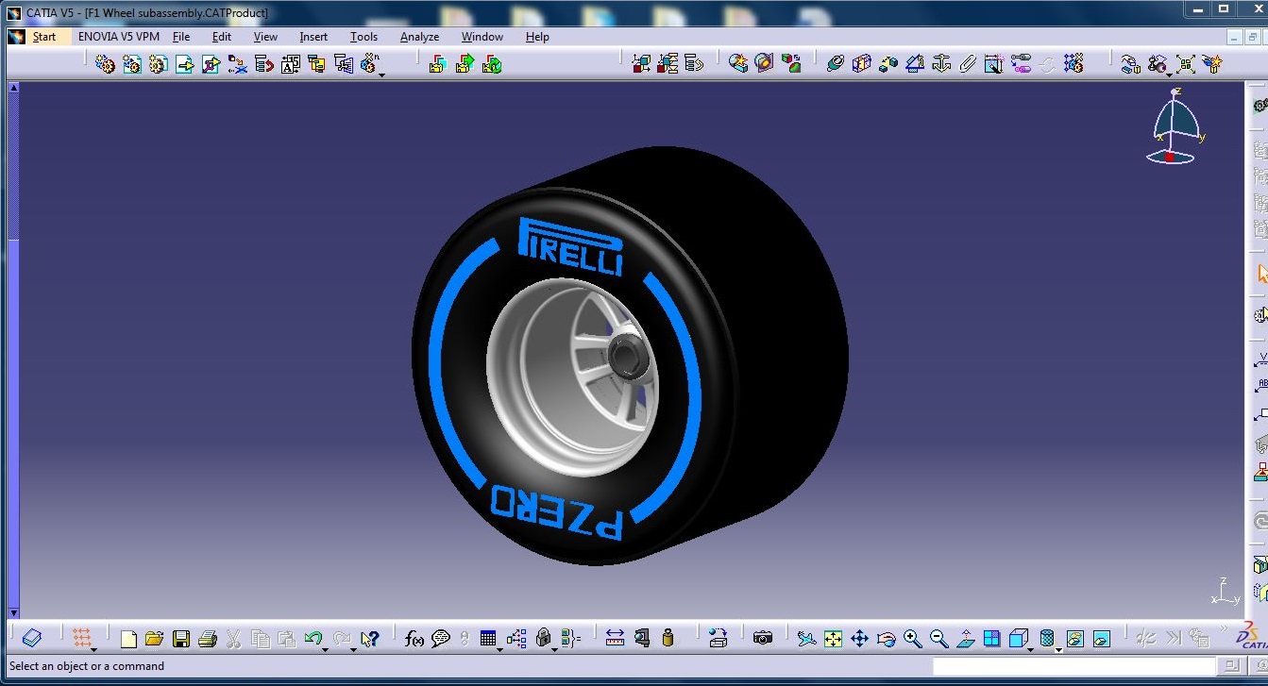Click the Print icon
This screenshot has height=686, width=1268.
click(208, 639)
